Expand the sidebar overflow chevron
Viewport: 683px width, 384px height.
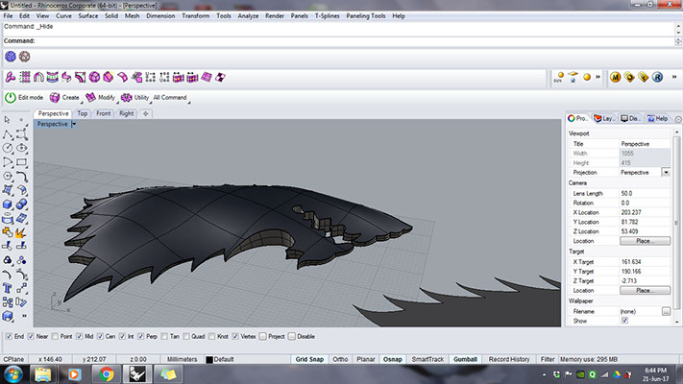pyautogui.click(x=24, y=316)
